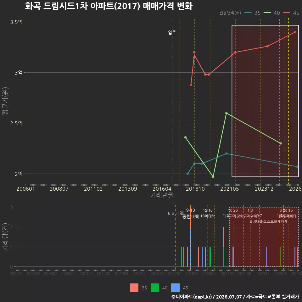Click '201309' on the price chart x-axis
Viewport: 302px width, 302px height.
tap(127, 189)
